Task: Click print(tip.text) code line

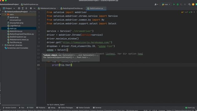Action: (62, 65)
